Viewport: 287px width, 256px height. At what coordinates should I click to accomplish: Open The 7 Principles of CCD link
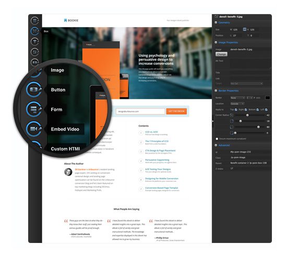[x=157, y=141]
